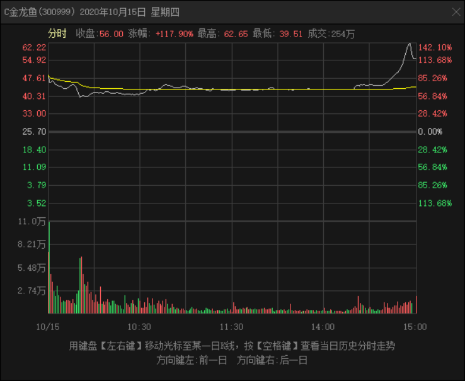Click the 11.0万 volume axis label
The width and height of the screenshot is (465, 381).
[x=32, y=221]
